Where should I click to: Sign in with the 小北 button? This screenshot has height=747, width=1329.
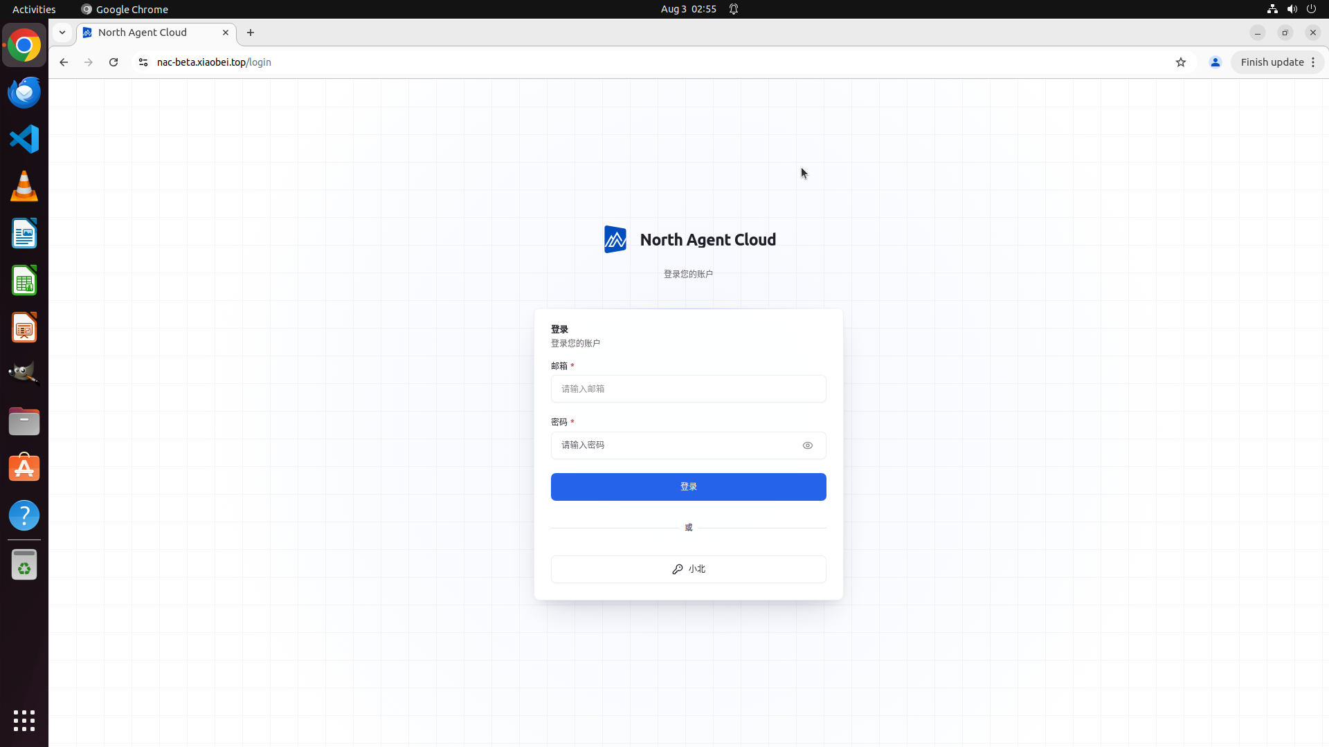click(689, 569)
